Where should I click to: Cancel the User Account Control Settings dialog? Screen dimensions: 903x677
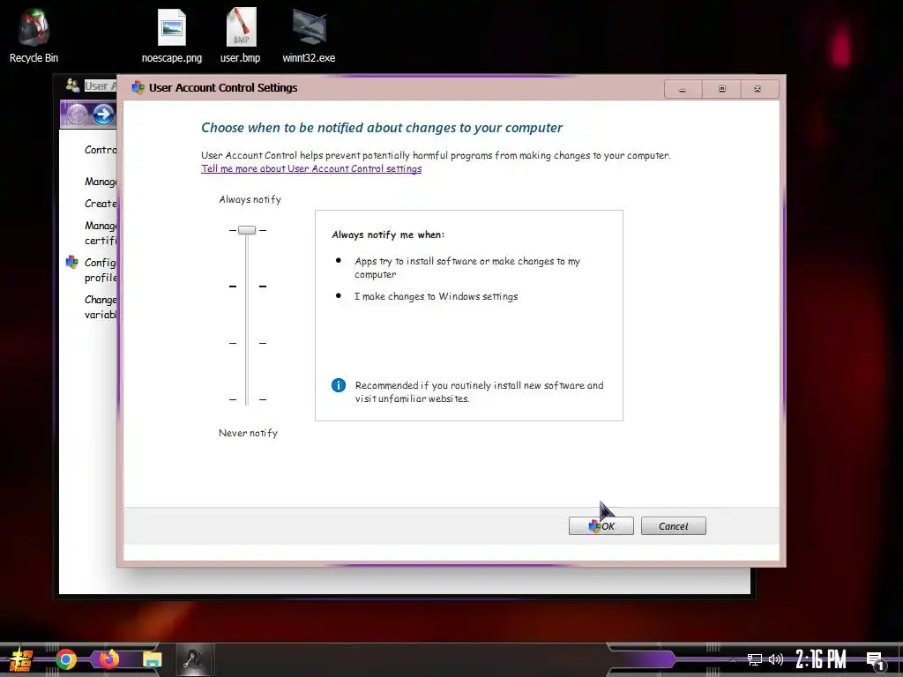pos(673,526)
